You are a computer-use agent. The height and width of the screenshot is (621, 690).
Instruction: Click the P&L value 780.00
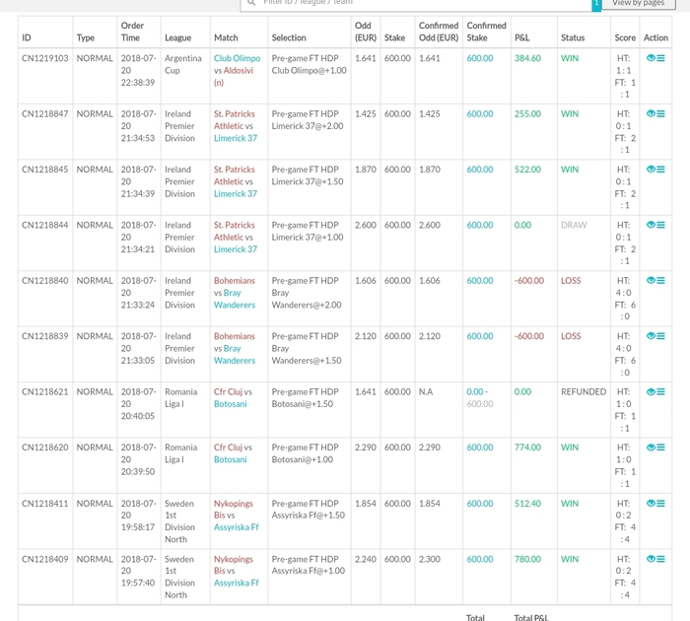[527, 559]
